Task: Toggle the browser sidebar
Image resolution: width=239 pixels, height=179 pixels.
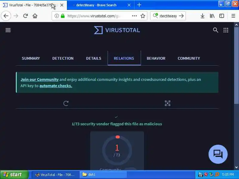Action: point(221,16)
